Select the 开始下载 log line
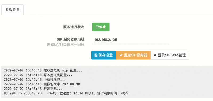 33,89
